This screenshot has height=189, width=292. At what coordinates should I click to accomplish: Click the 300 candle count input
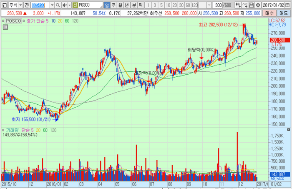[218, 5]
